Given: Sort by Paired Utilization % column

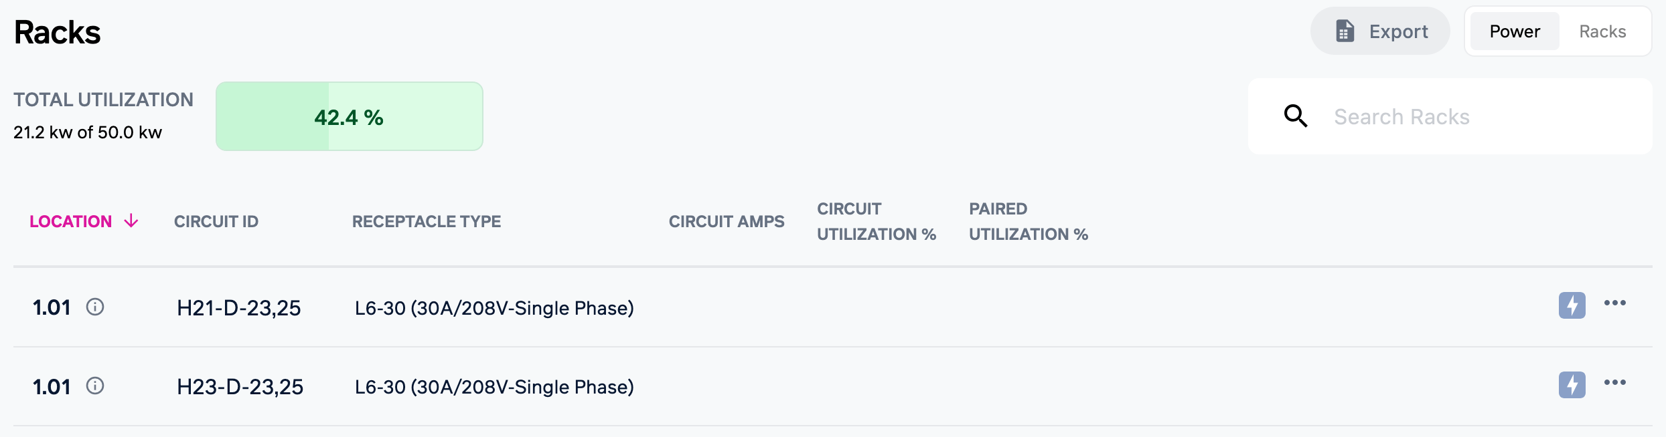Looking at the screenshot, I should 1028,222.
